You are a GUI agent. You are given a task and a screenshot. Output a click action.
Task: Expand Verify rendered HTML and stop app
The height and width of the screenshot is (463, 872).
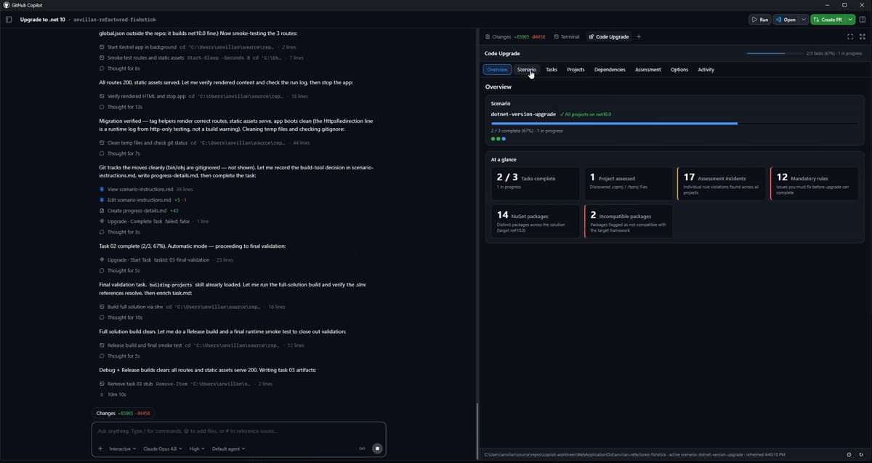203,96
